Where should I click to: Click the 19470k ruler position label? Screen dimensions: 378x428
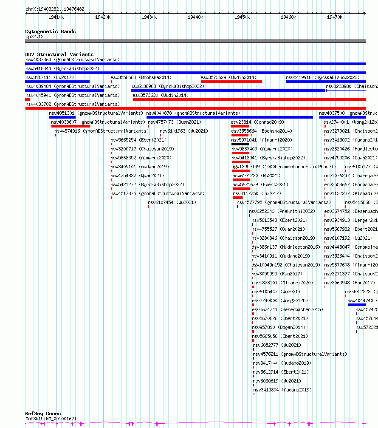coord(335,17)
